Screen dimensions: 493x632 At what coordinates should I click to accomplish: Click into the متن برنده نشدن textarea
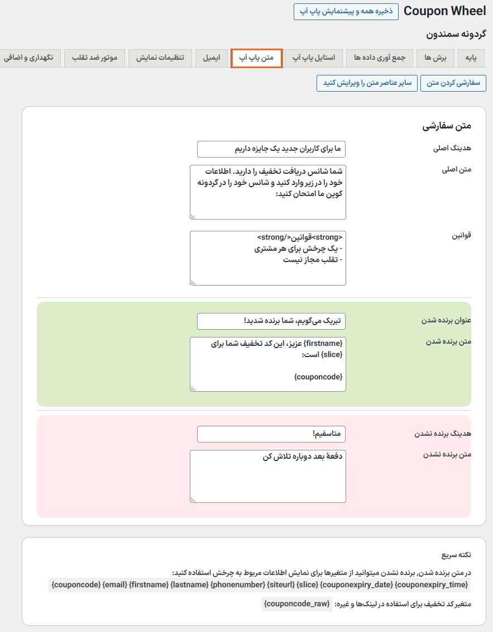(268, 477)
